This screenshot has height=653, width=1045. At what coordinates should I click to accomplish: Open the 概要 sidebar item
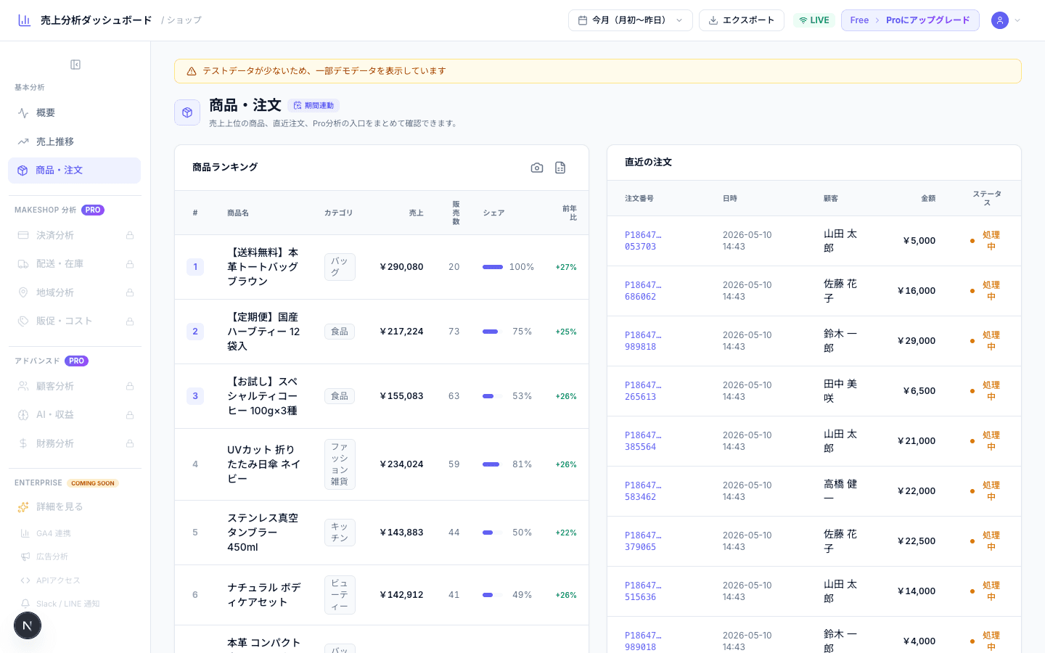[x=75, y=113]
